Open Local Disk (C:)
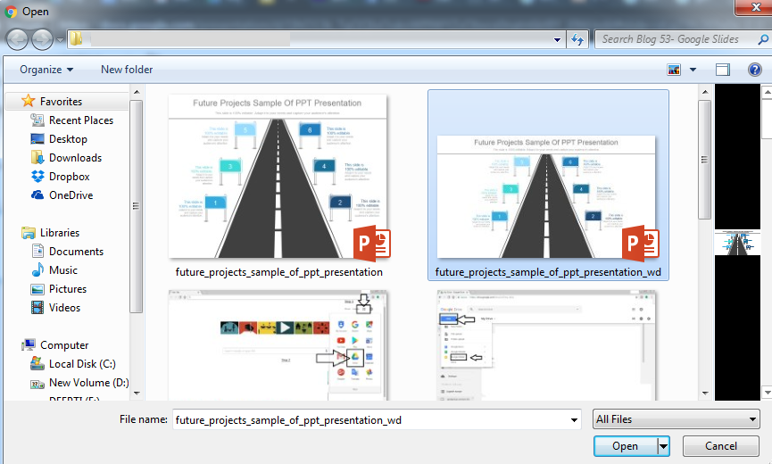The image size is (772, 464). click(82, 364)
